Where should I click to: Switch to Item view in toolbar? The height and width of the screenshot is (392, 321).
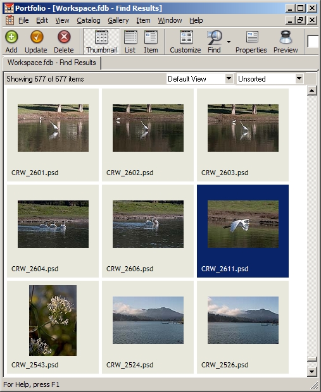pos(151,42)
